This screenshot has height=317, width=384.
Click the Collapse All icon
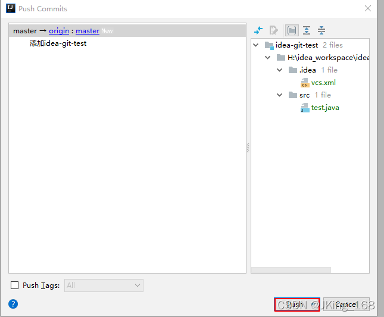pyautogui.click(x=321, y=30)
